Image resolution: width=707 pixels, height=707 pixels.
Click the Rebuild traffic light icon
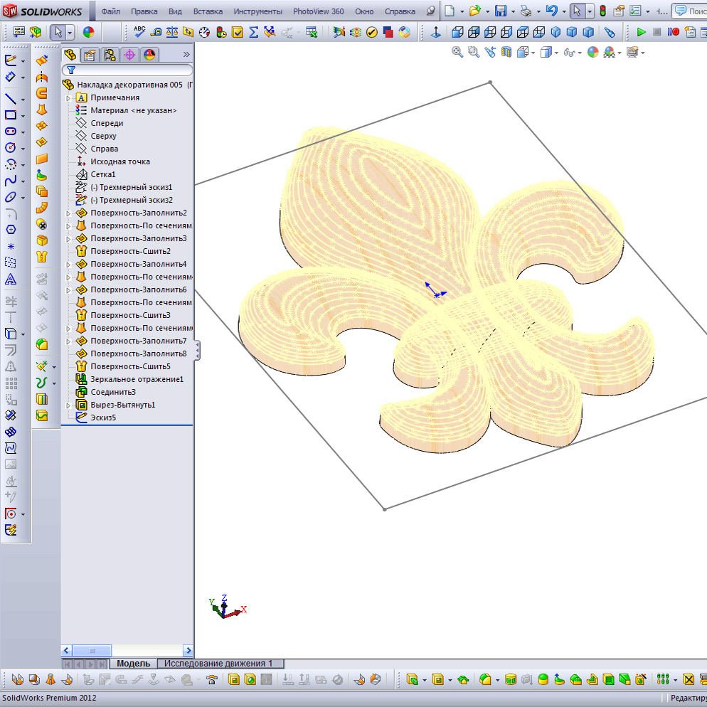[x=602, y=11]
